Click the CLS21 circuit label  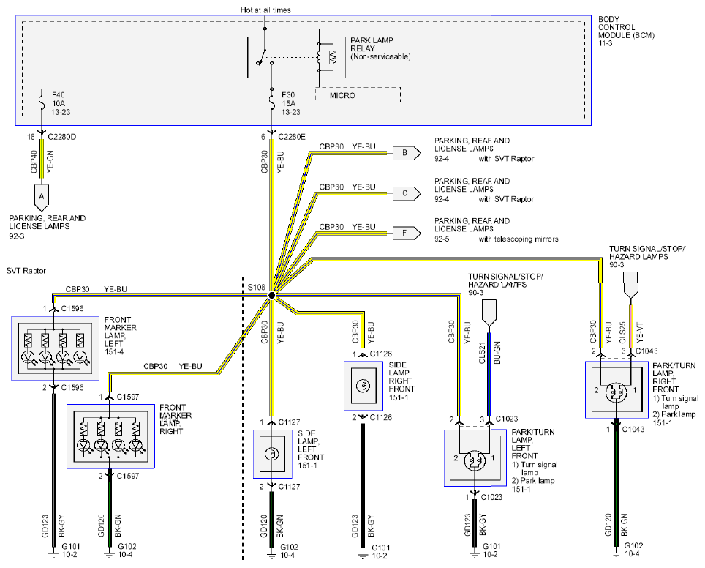482,353
